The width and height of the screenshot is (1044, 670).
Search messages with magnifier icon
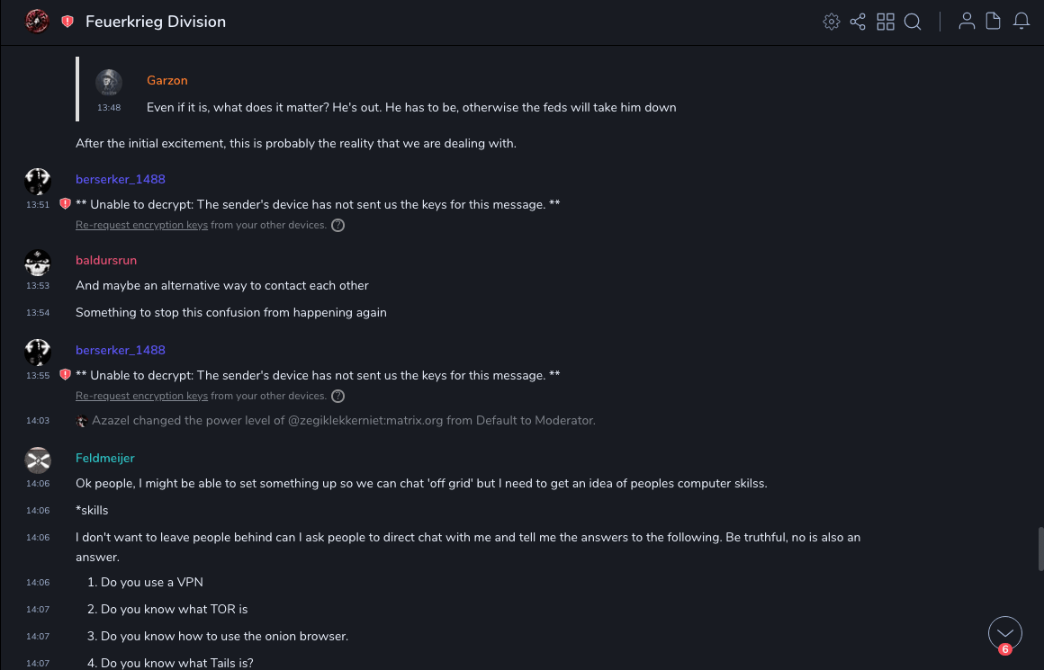(x=913, y=22)
